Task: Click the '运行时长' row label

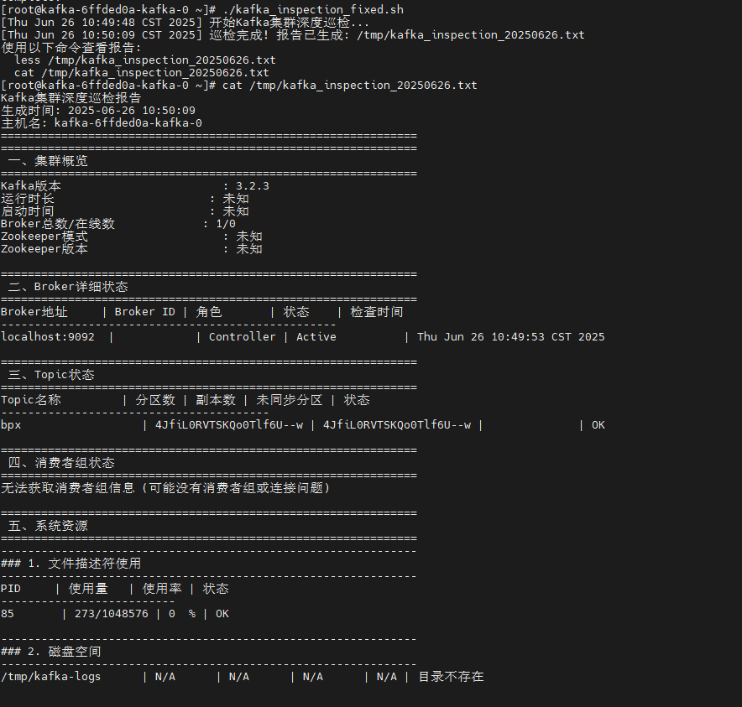Action: point(28,199)
